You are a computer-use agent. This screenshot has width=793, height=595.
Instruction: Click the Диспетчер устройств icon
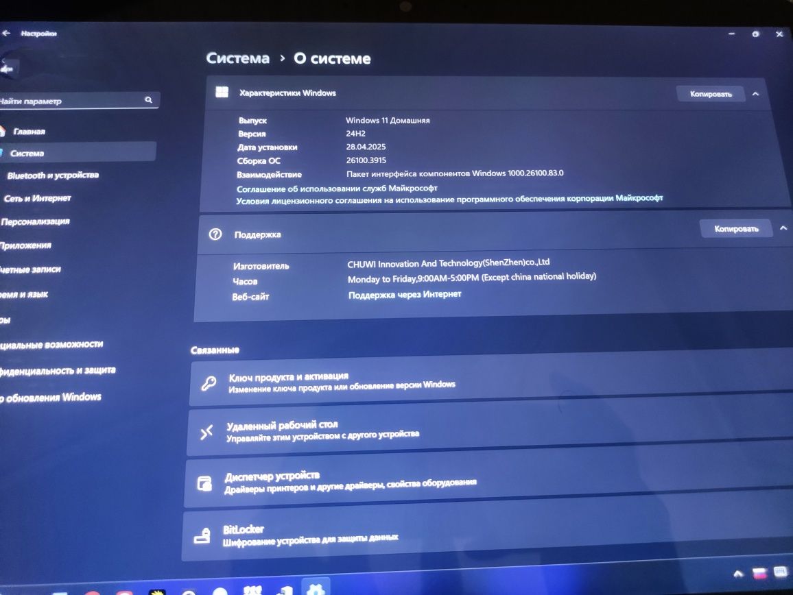click(204, 483)
